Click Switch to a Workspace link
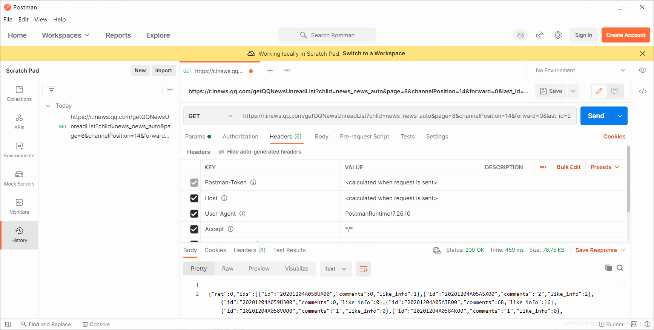Image resolution: width=654 pixels, height=330 pixels. (374, 53)
